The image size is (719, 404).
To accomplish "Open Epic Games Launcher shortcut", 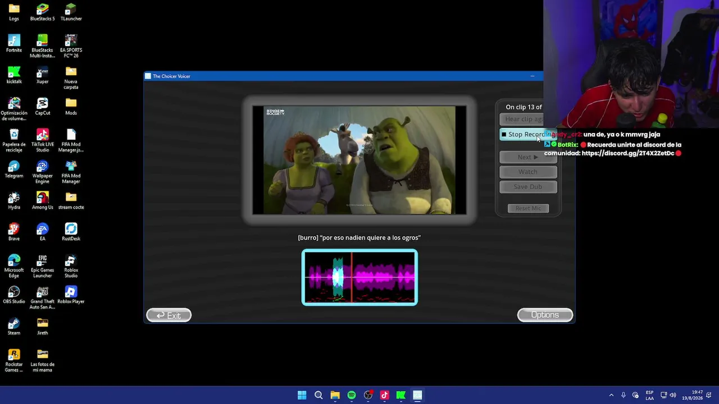I will [x=42, y=266].
